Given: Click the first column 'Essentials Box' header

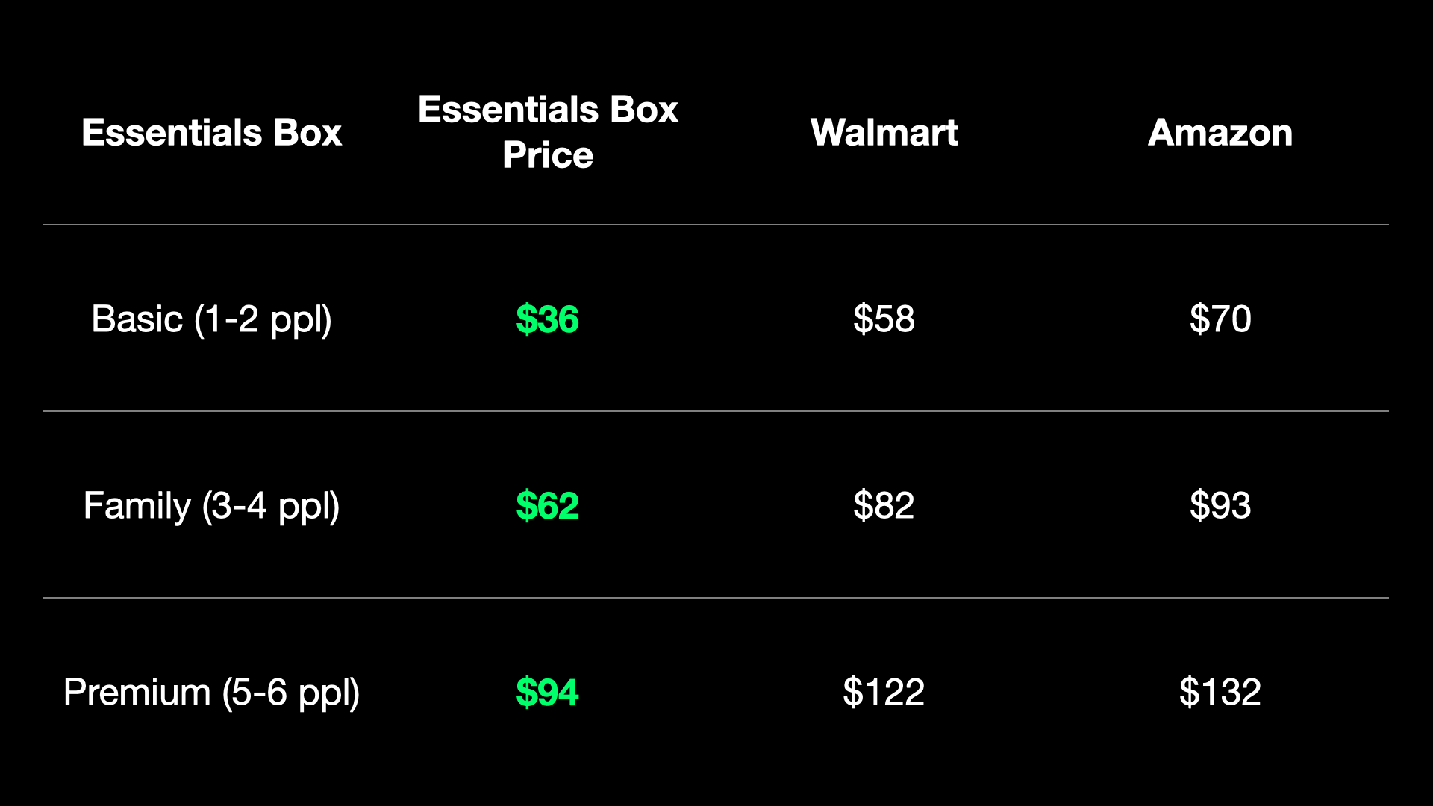Looking at the screenshot, I should [x=211, y=133].
